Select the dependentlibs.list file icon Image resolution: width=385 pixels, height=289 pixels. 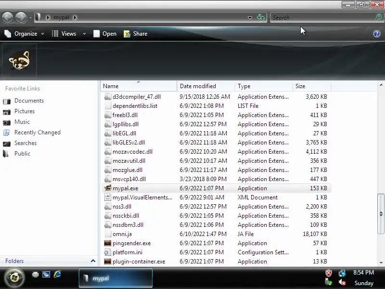click(107, 105)
